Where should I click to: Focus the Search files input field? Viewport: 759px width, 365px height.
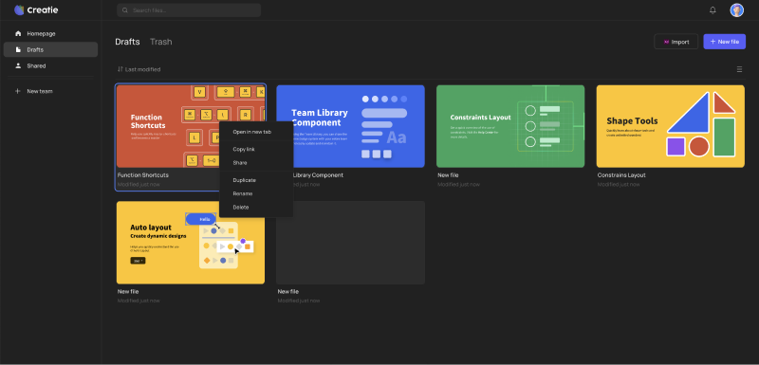[189, 10]
